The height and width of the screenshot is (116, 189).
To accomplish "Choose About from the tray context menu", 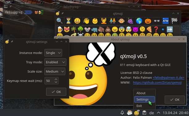I will pos(145,93).
